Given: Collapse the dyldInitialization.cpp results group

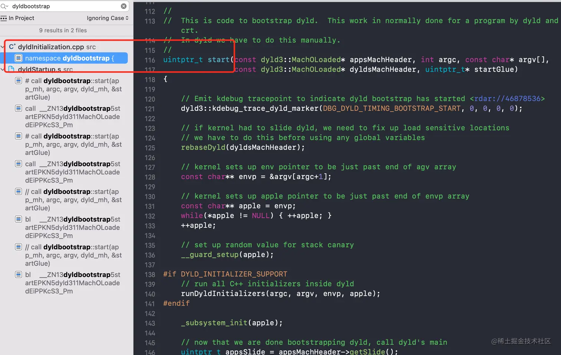Looking at the screenshot, I should coord(3,47).
